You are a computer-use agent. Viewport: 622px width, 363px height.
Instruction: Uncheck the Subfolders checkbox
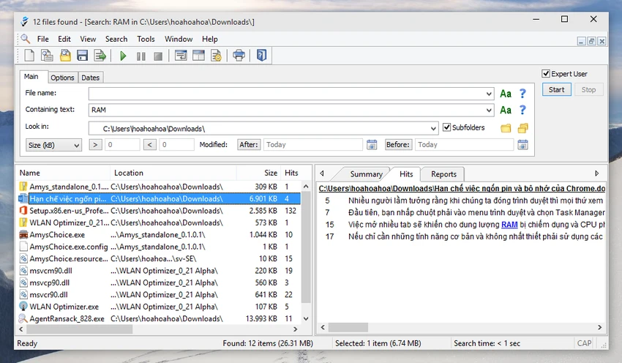[446, 127]
